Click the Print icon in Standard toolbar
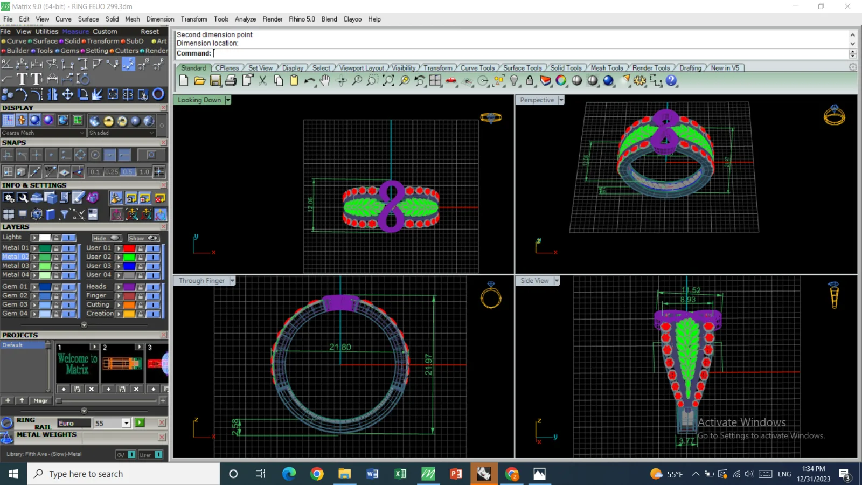 (x=231, y=80)
